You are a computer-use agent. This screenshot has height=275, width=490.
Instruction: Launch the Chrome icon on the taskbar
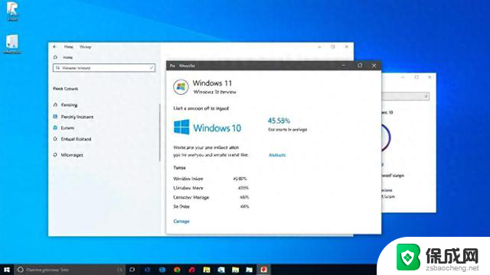pos(177,270)
